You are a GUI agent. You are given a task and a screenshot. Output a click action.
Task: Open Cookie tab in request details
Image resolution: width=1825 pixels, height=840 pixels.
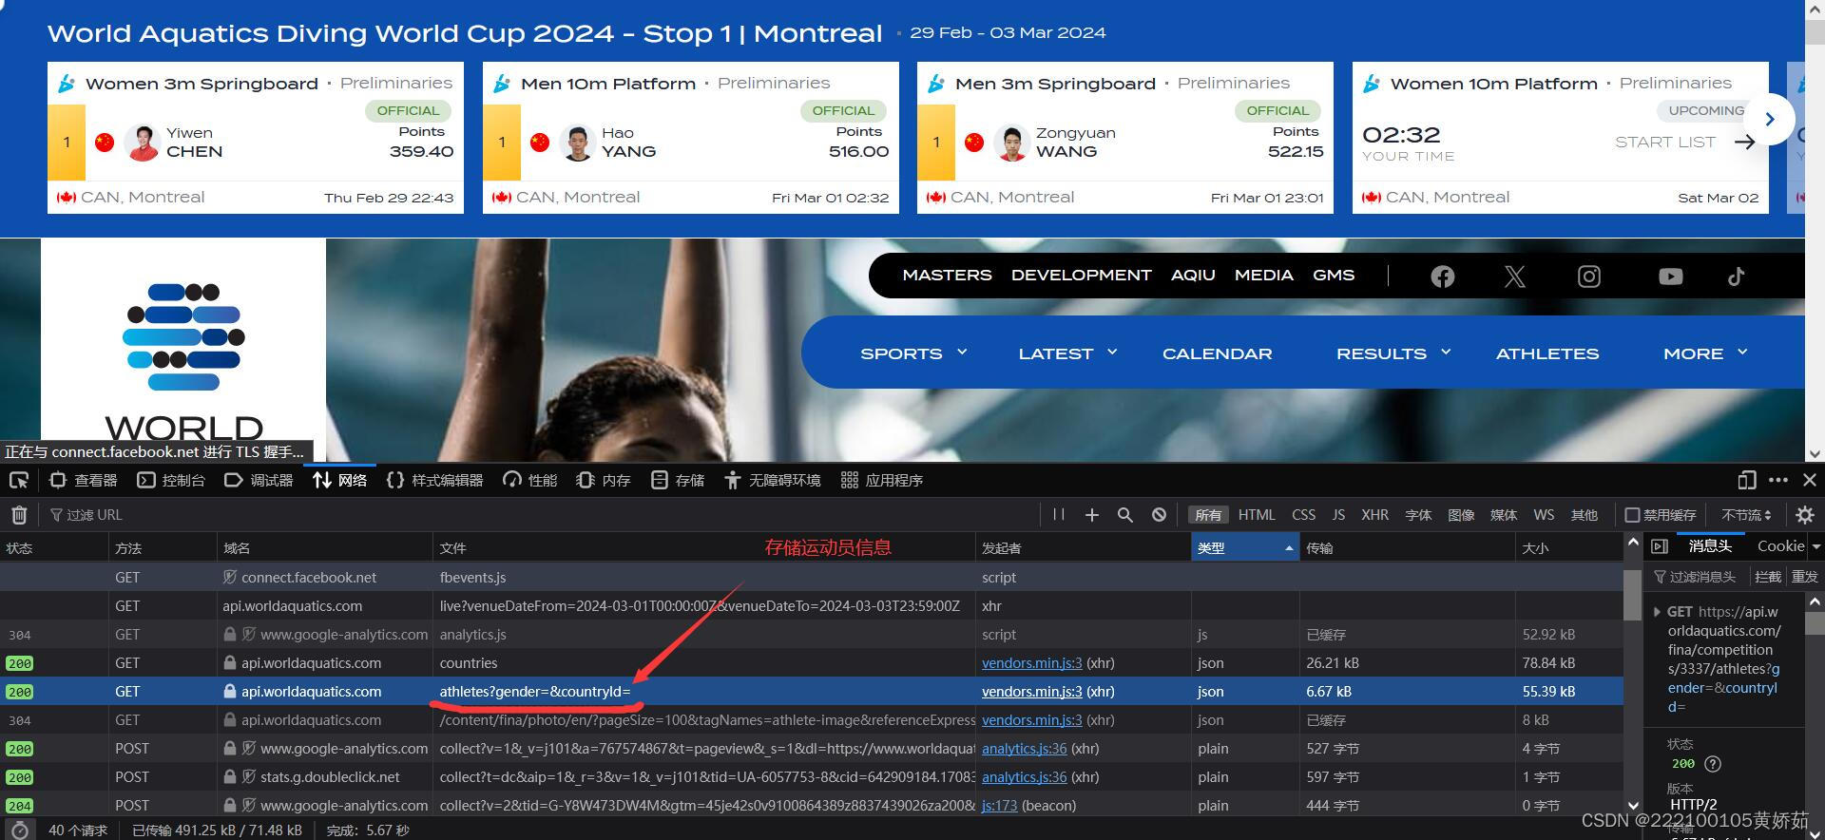(x=1780, y=546)
